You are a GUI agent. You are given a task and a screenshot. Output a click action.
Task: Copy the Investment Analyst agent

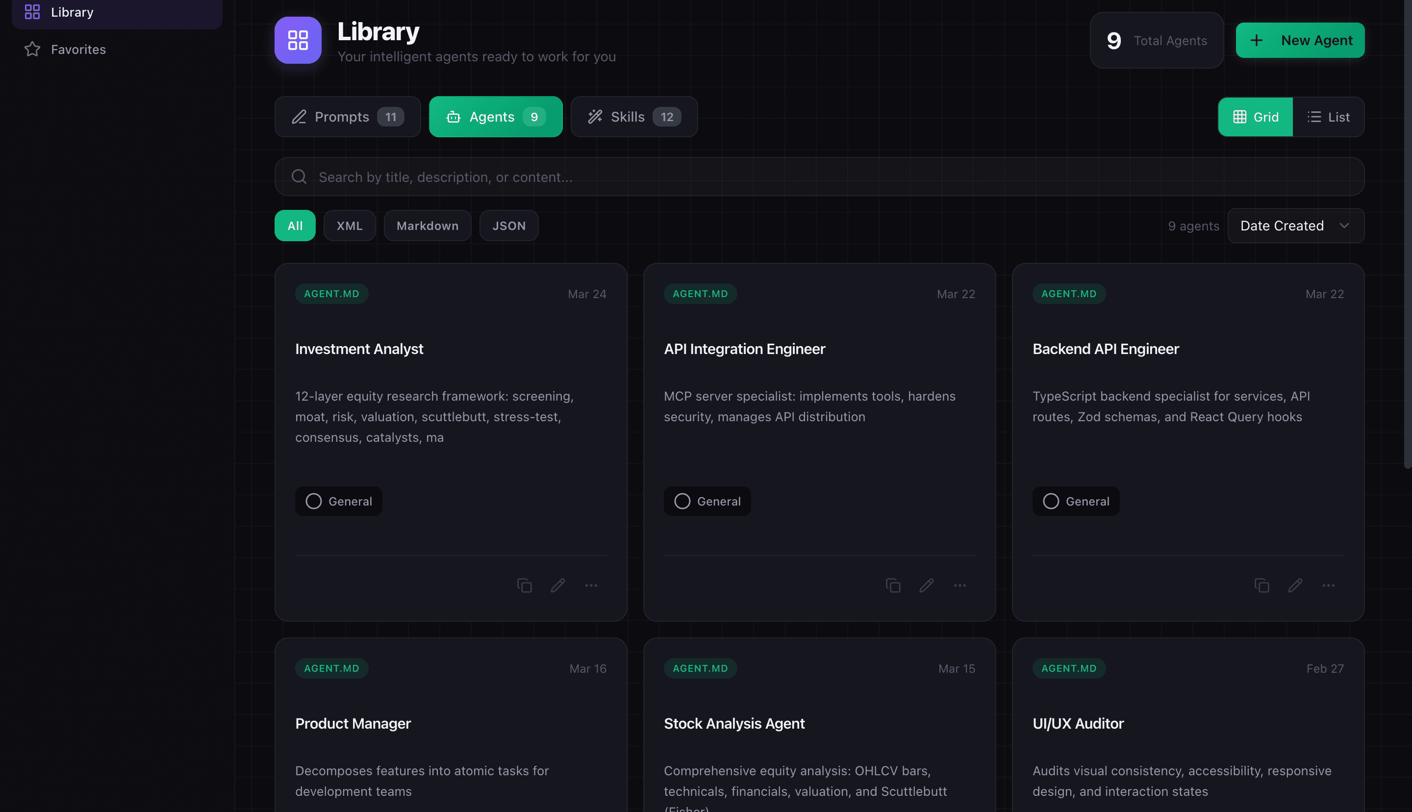[524, 585]
